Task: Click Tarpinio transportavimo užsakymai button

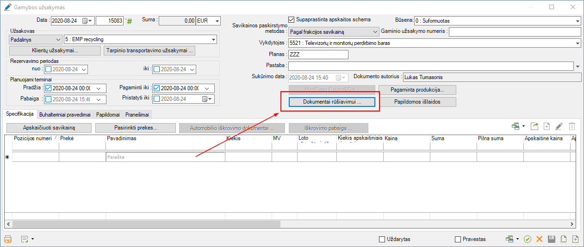Action: tap(149, 50)
